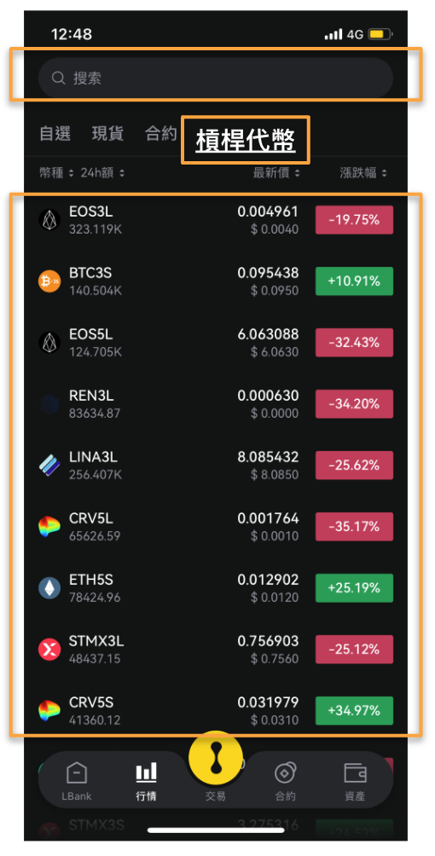The width and height of the screenshot is (435, 856).
Task: Tap the search magnifier icon
Action: pos(59,78)
